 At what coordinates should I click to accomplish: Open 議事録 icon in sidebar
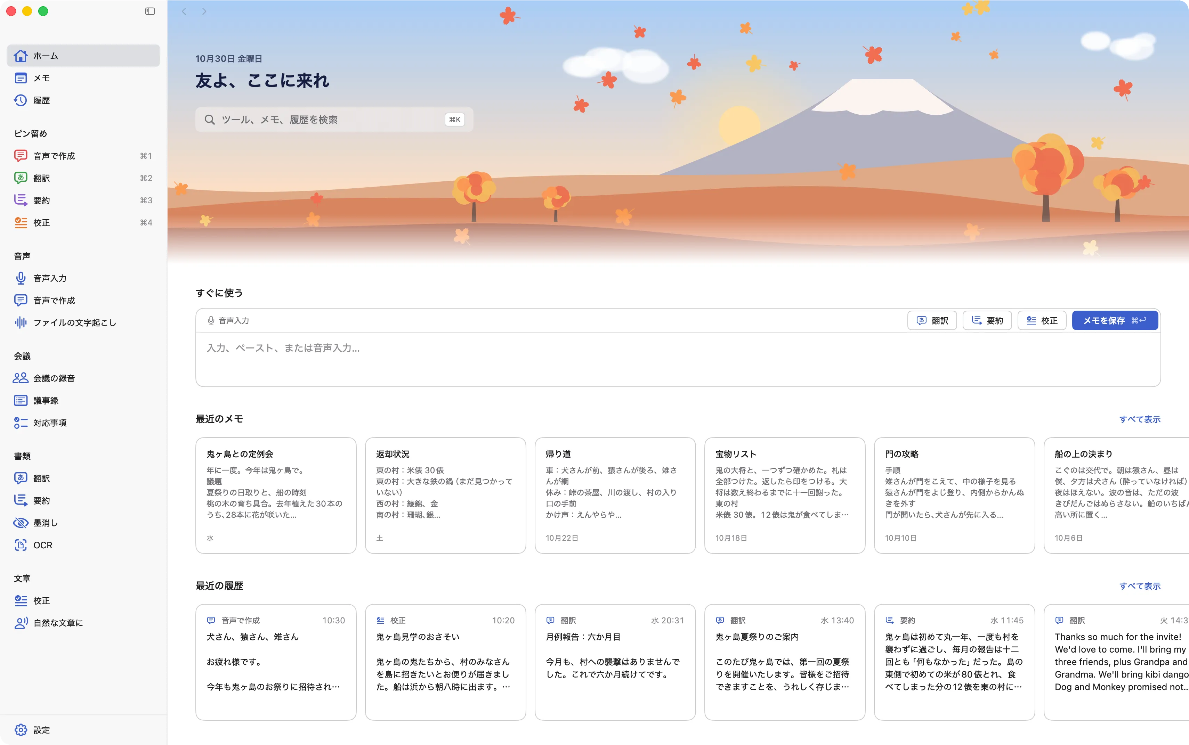21,400
